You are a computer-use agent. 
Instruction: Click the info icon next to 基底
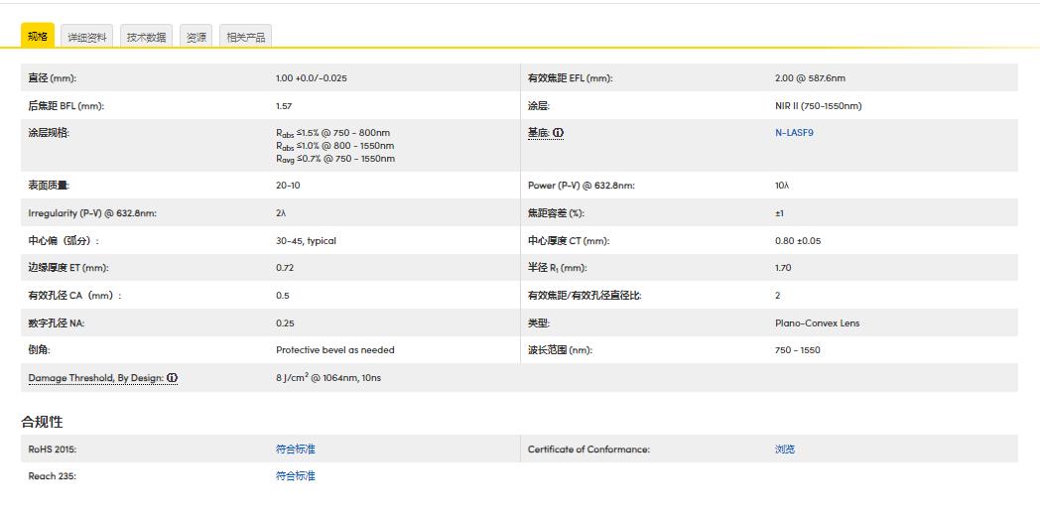point(558,133)
